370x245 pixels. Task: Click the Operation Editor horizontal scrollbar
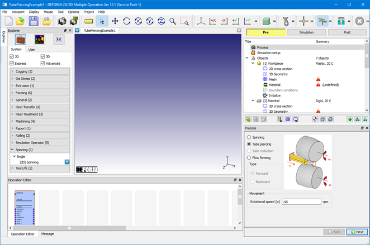[122, 228]
